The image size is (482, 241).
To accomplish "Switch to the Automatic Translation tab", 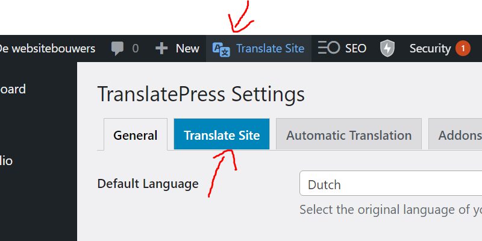I will click(x=349, y=134).
